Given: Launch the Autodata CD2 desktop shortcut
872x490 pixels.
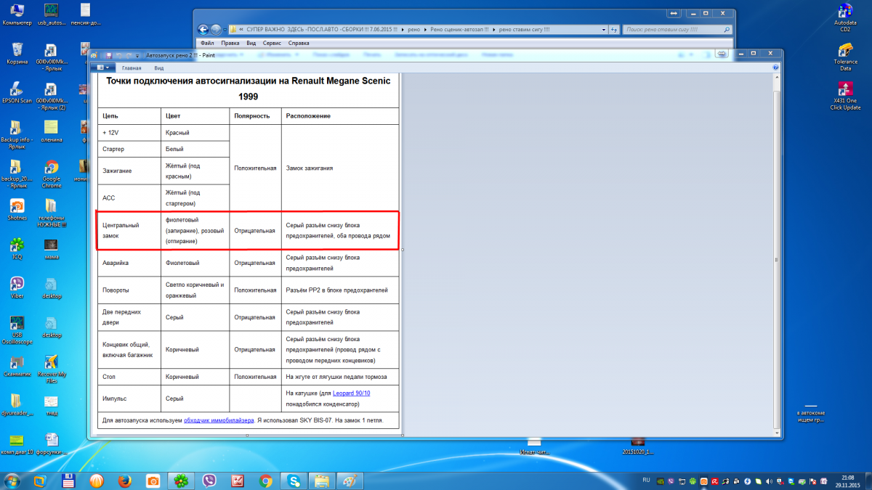Looking at the screenshot, I should coord(845,18).
